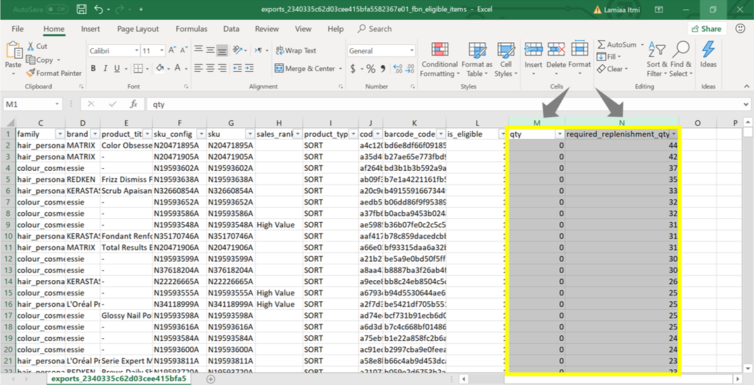
Task: Click the AutoSum button
Action: [x=617, y=45]
